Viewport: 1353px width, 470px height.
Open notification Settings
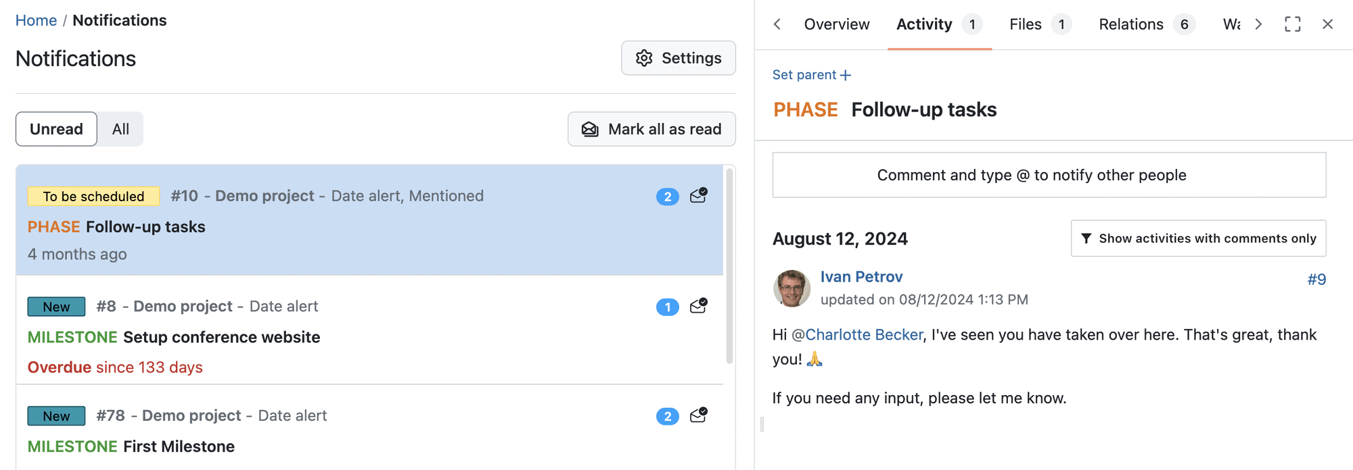point(679,58)
